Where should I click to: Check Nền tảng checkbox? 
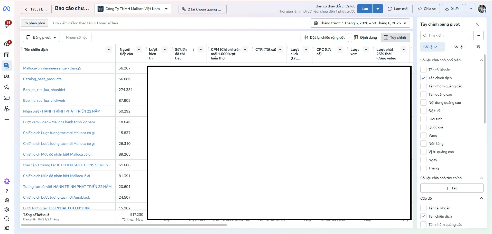point(423,144)
